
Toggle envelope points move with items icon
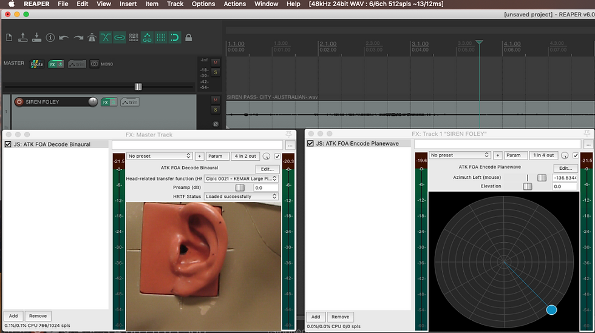tap(147, 37)
